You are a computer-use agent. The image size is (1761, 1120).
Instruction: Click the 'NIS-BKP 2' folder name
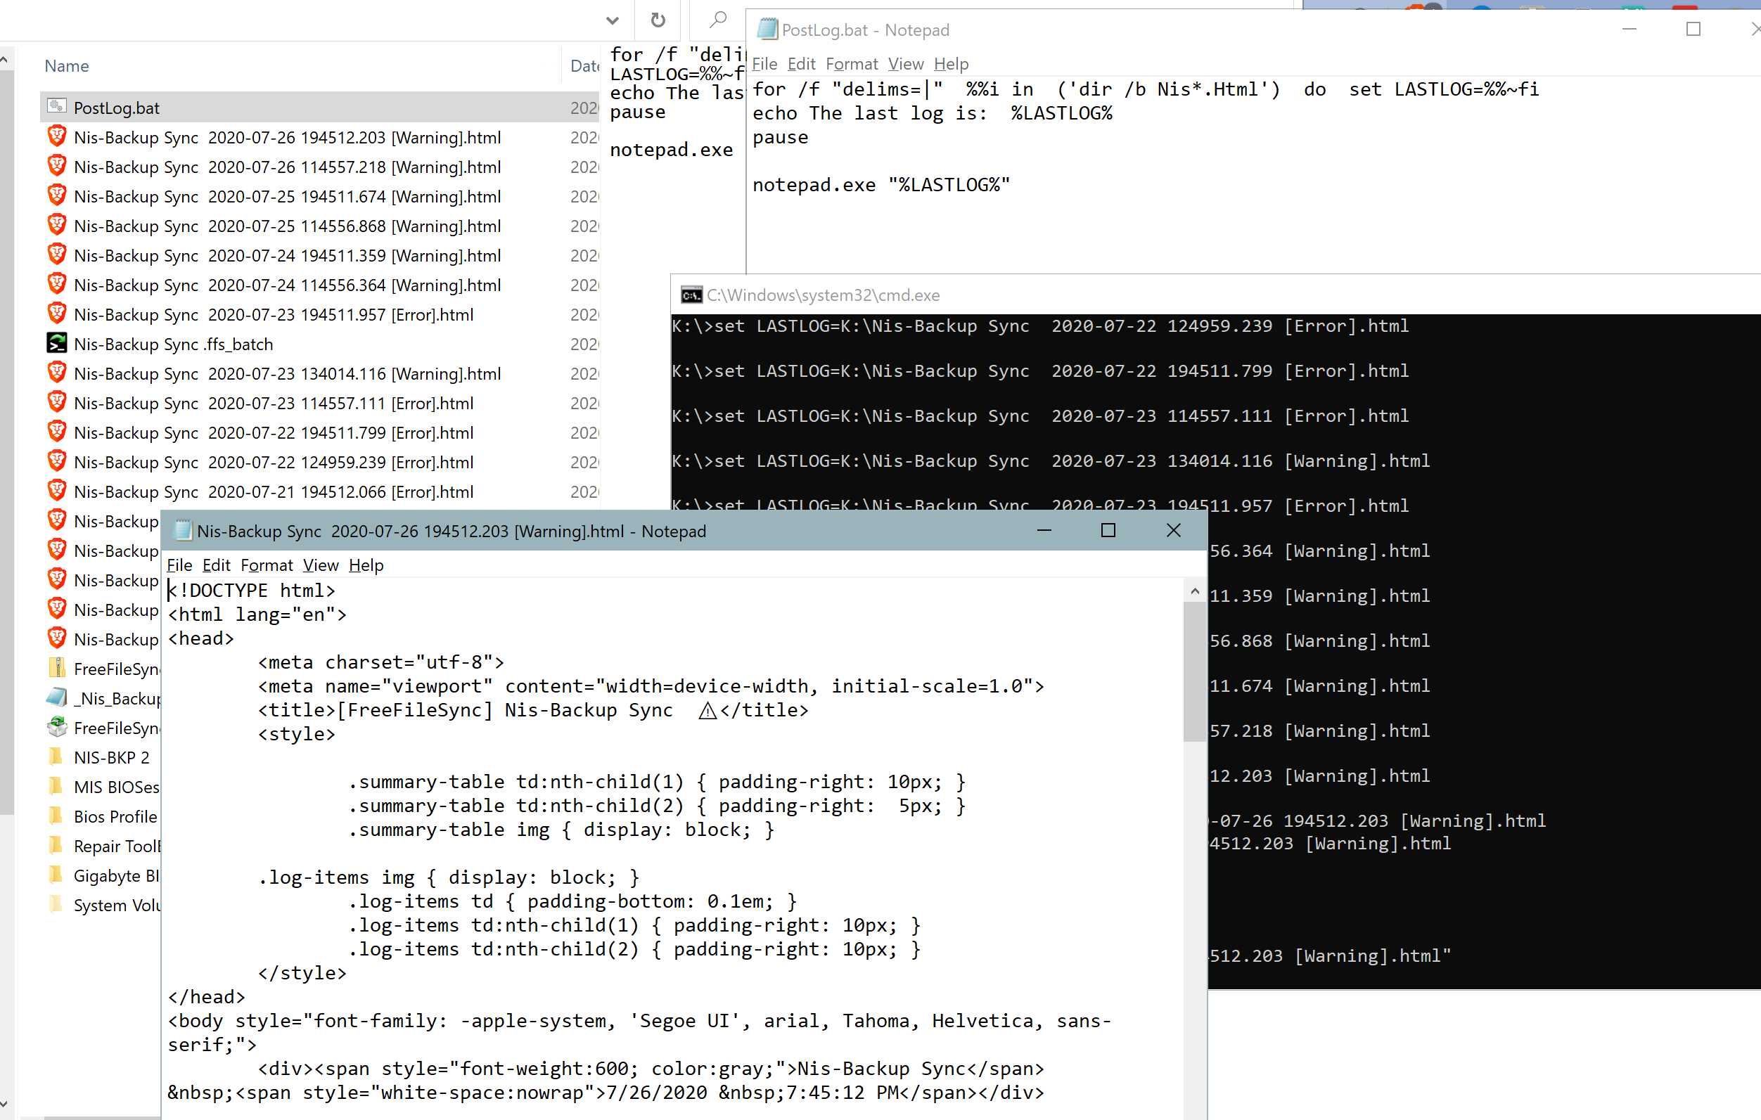(x=111, y=757)
